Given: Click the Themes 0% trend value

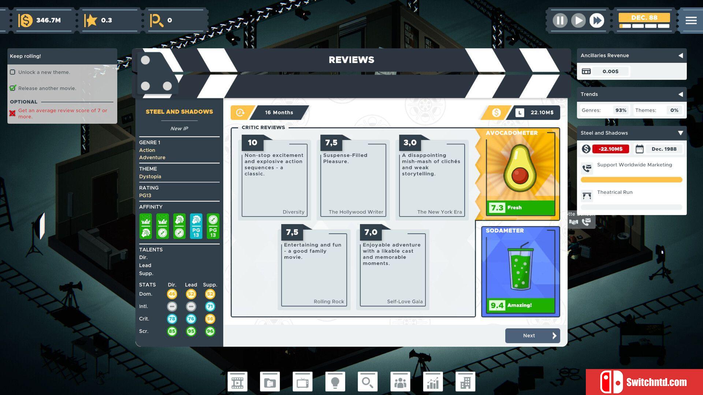Looking at the screenshot, I should coord(674,110).
